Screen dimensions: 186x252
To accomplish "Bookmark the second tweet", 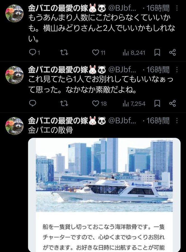I will point(157,104).
